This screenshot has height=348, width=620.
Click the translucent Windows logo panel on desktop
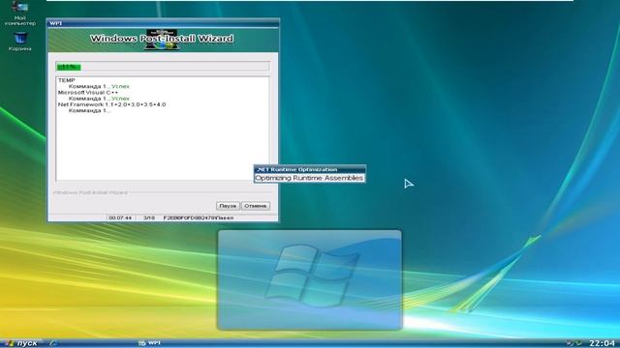(310, 279)
